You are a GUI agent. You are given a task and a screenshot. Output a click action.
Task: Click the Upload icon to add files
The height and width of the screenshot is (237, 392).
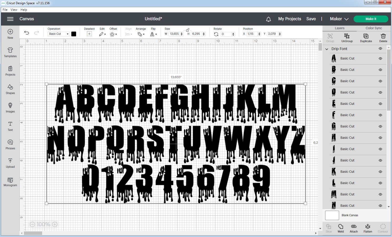click(10, 163)
